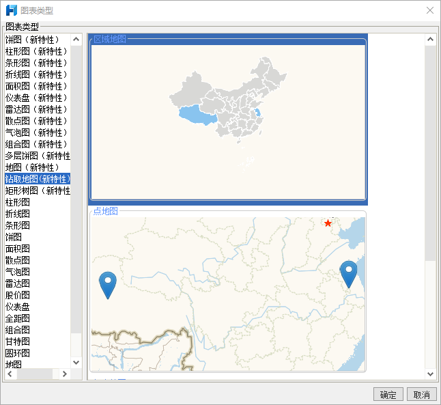This screenshot has width=441, height=405.
Task: Select plain 柱形图 below 矩形树图
Action: [x=38, y=202]
